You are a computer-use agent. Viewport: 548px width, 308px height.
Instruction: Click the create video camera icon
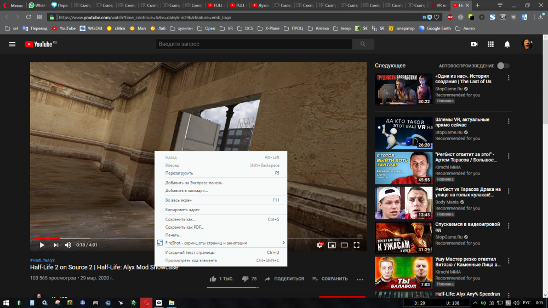tap(474, 44)
